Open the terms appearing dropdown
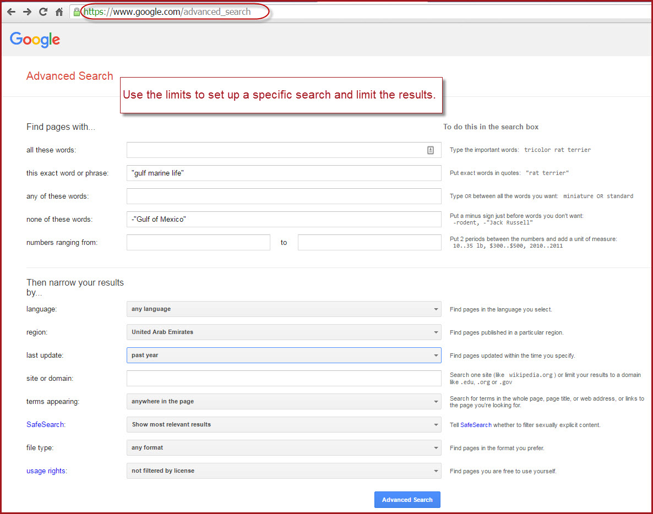Viewport: 653px width, 514px height. point(284,401)
